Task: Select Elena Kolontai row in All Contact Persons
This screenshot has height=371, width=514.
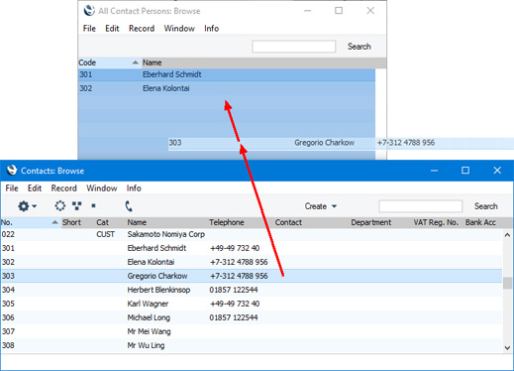Action: click(x=227, y=88)
